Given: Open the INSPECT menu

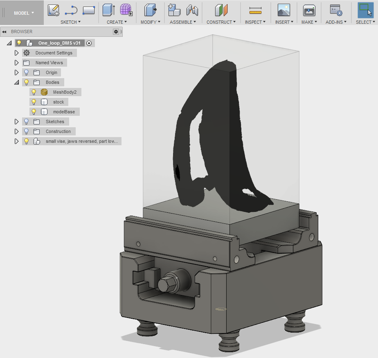Looking at the screenshot, I should pyautogui.click(x=255, y=22).
